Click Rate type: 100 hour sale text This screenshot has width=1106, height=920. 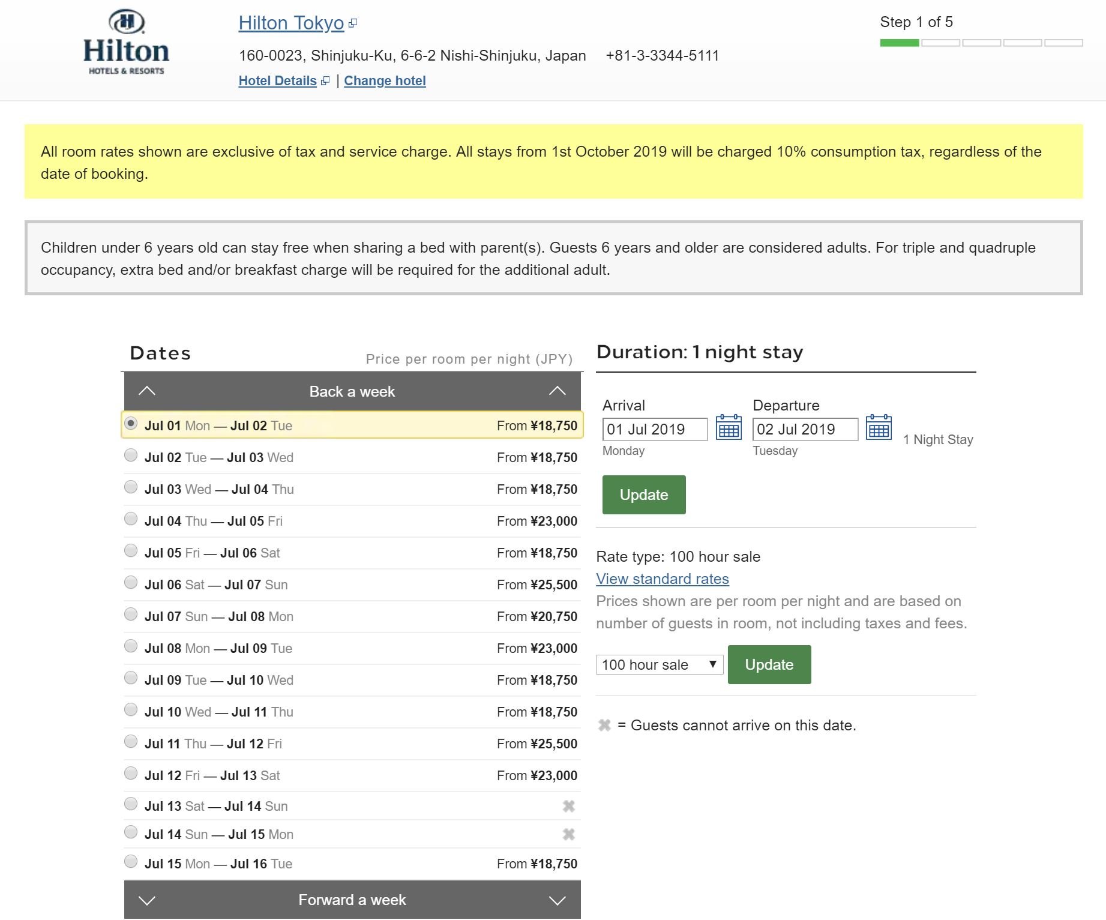pyautogui.click(x=678, y=556)
